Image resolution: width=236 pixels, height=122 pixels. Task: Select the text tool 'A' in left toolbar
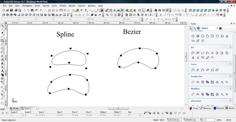point(2,71)
